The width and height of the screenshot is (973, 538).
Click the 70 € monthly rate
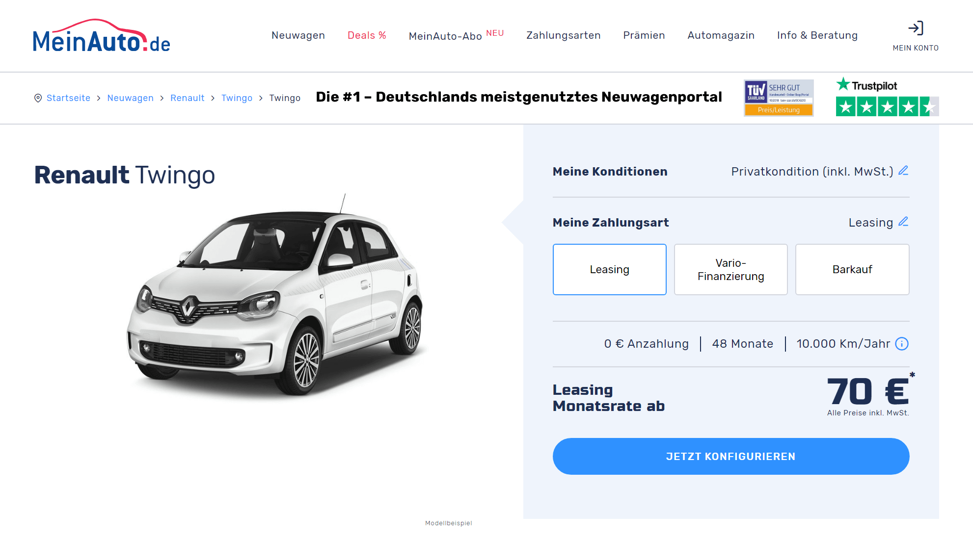868,392
